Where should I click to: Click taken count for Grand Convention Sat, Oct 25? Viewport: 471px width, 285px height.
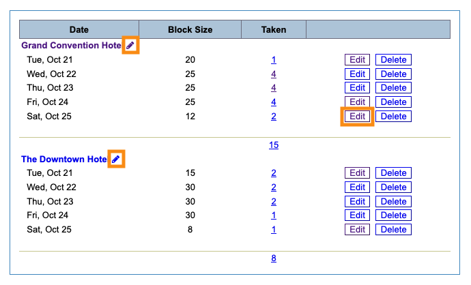click(x=274, y=117)
